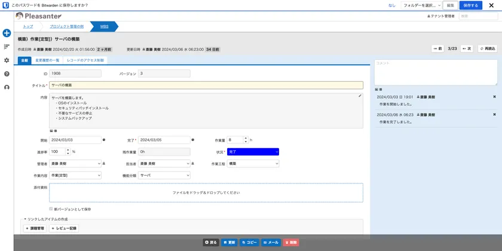Screen dimensions: 502x251
Task: Open the settings gear in left sidebar
Action: pyautogui.click(x=7, y=60)
